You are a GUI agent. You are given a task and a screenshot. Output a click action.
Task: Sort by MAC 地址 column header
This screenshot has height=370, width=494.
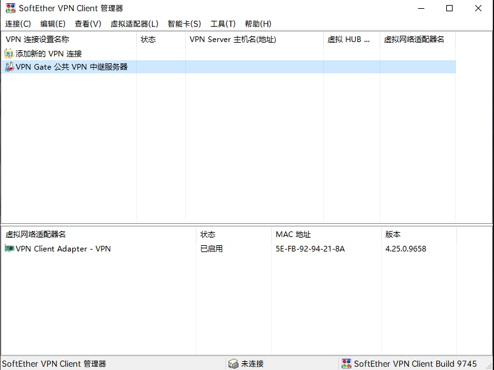[326, 235]
